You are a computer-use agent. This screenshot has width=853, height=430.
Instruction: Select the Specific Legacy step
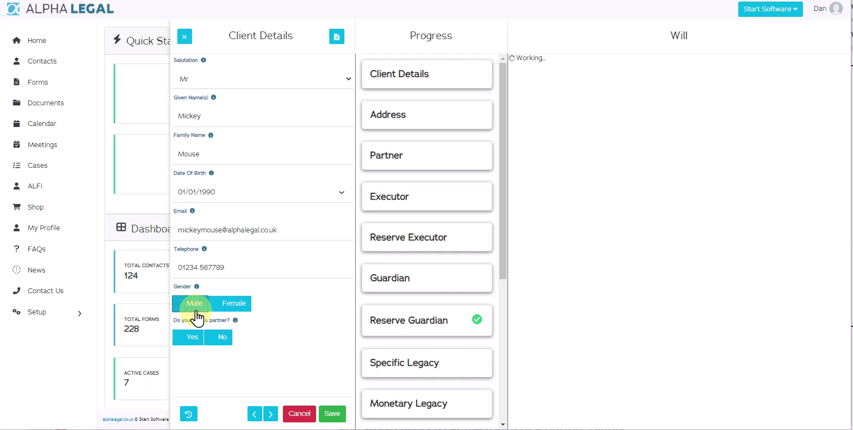point(426,363)
